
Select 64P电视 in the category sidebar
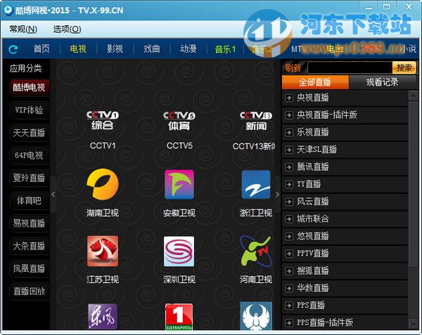29,155
